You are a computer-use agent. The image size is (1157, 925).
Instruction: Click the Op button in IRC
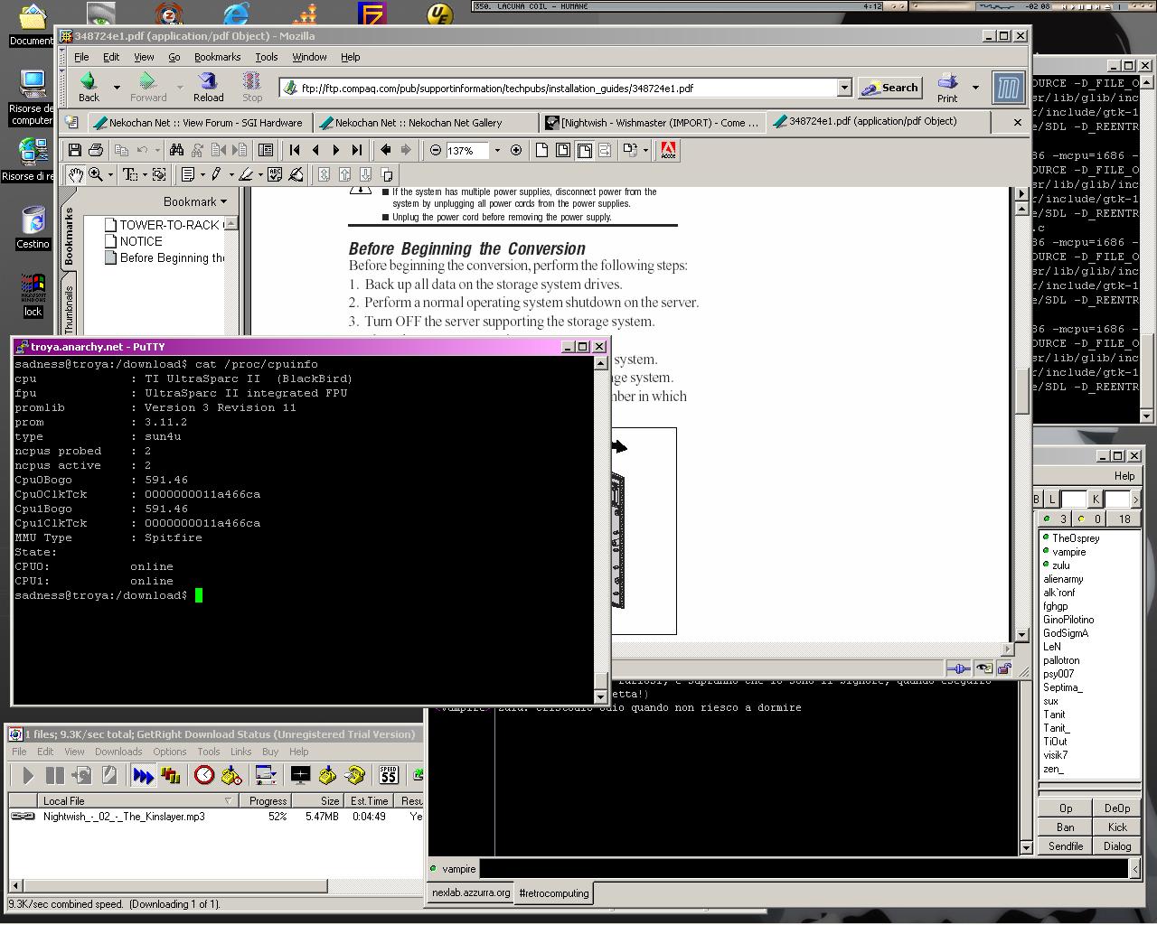(1066, 808)
